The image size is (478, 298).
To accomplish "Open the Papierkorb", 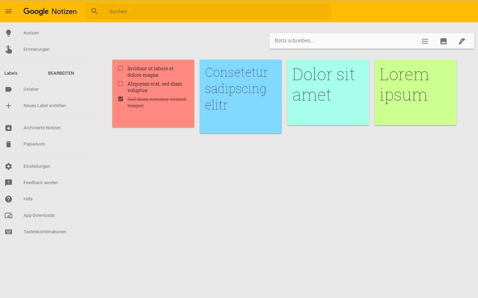I will click(x=34, y=144).
